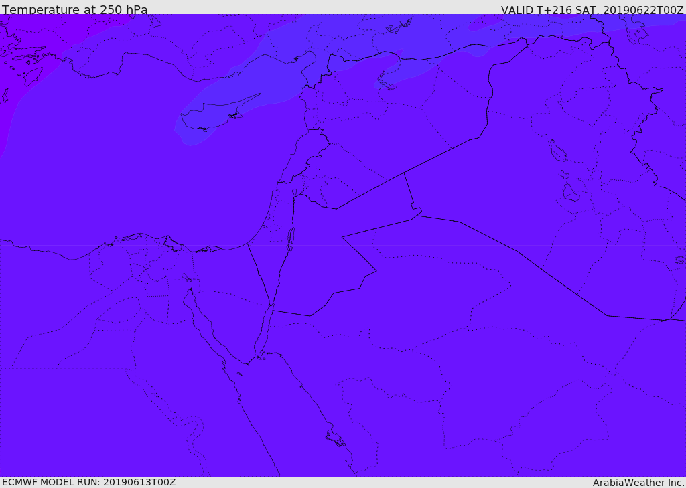Click the Dead Sea outline on the map
Image resolution: width=686 pixels, height=488 pixels.
tap(291, 239)
